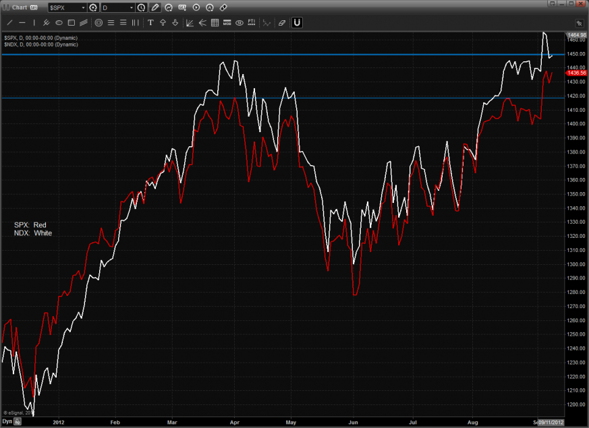Click the 'NDX: White' annotation

click(33, 233)
